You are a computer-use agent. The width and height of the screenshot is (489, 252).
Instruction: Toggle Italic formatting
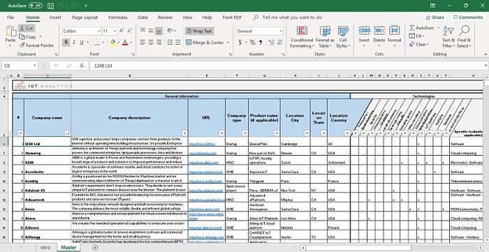click(74, 42)
